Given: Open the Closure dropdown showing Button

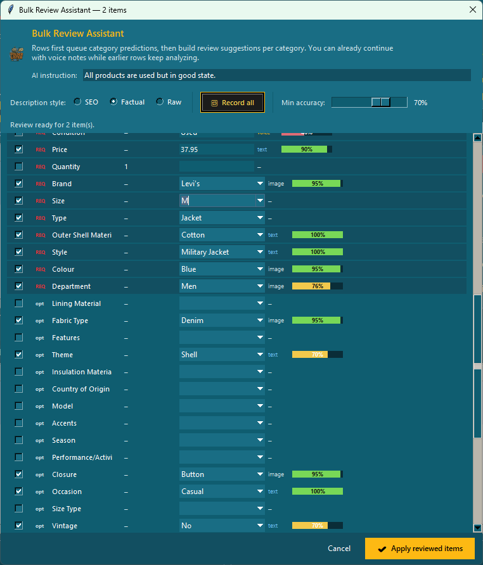Looking at the screenshot, I should pos(260,474).
